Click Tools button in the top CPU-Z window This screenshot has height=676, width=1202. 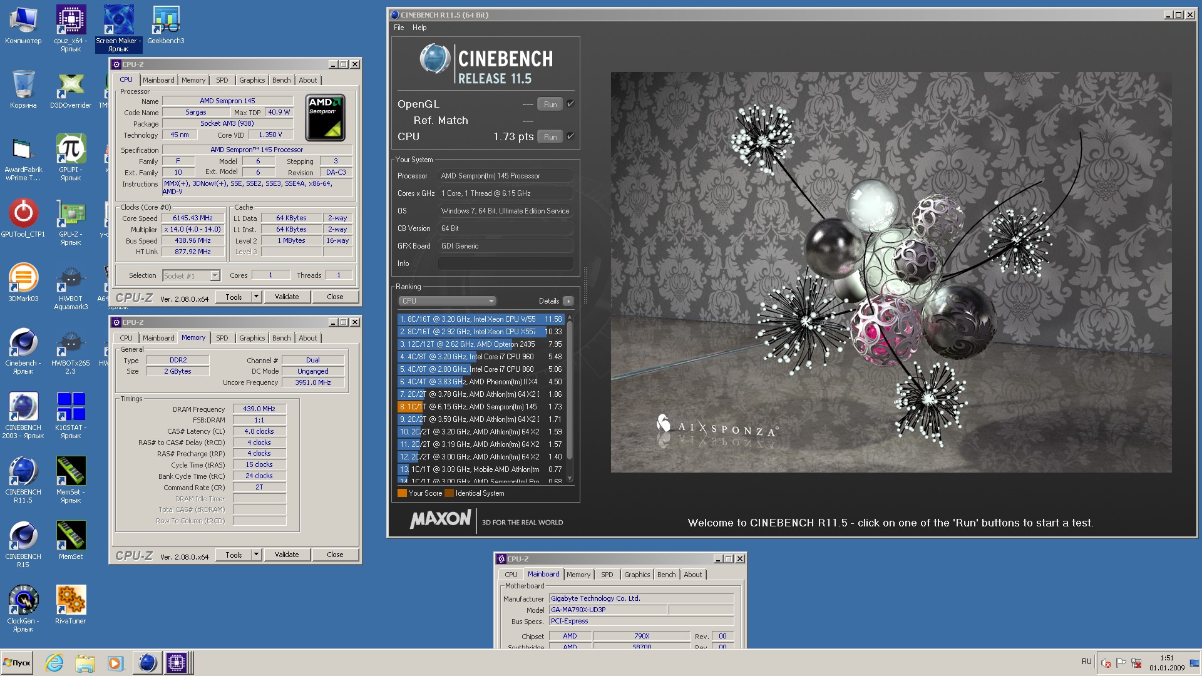[234, 297]
